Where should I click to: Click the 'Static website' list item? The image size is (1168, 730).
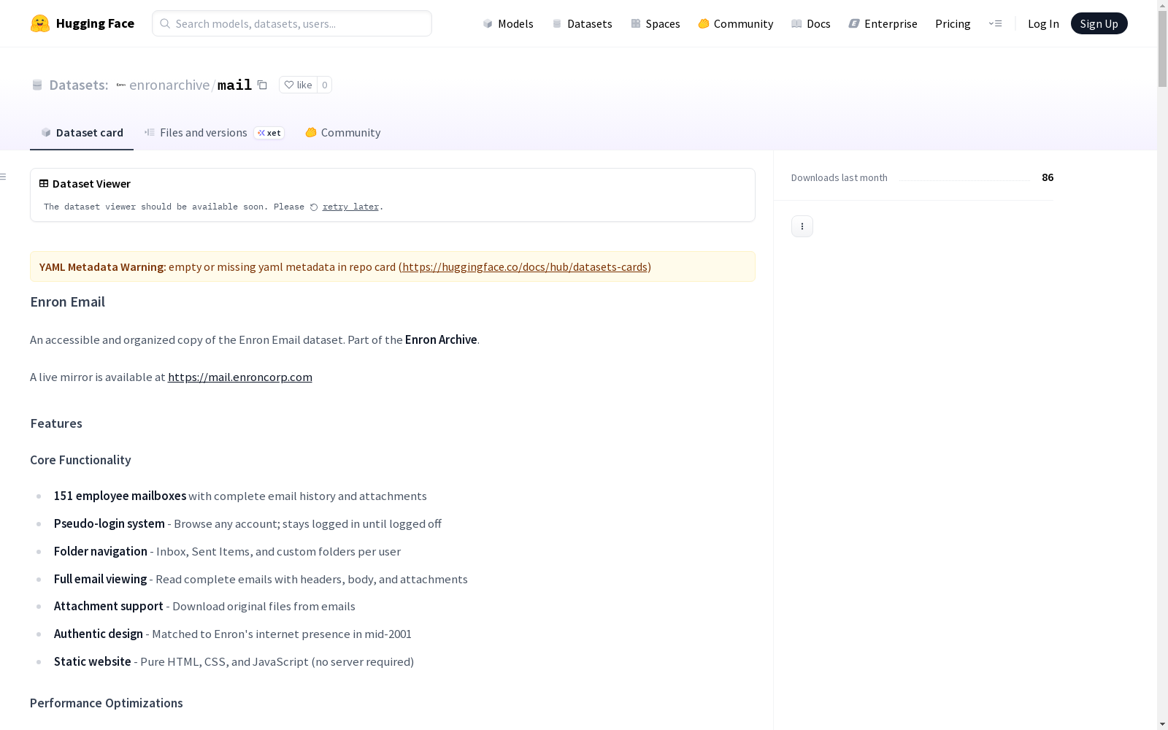click(234, 661)
